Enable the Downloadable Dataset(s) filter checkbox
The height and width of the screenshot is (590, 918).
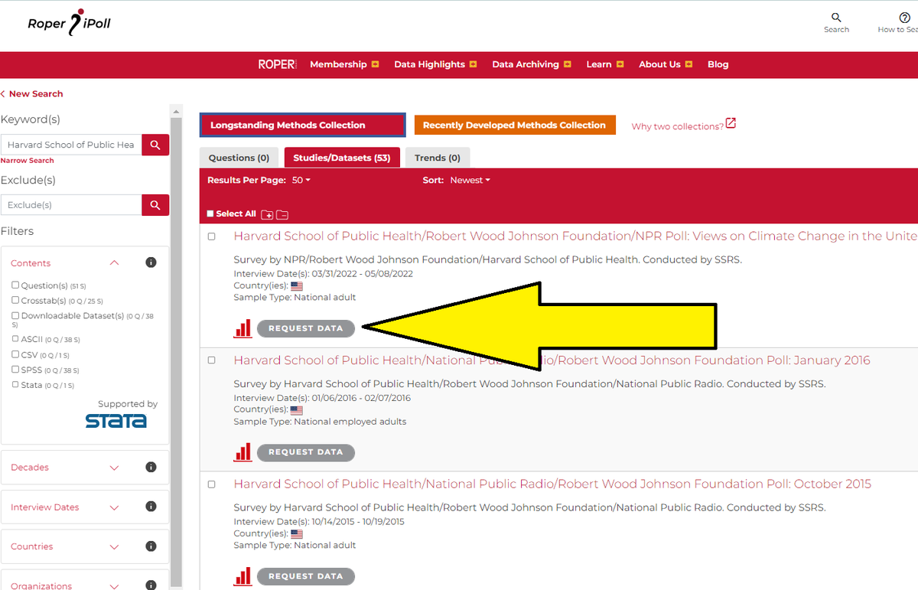[x=18, y=315]
